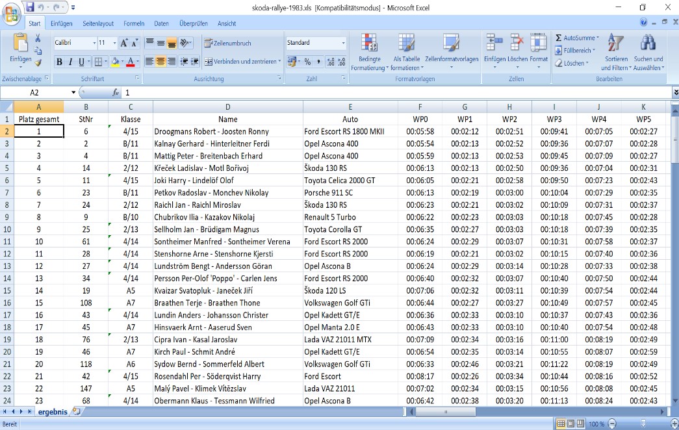This screenshot has width=679, height=430.
Task: Align cell text to the left
Action: (149, 62)
